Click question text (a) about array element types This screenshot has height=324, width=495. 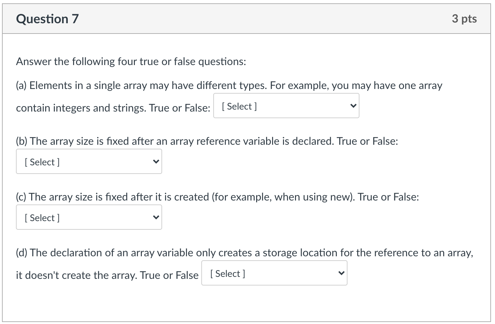[229, 85]
